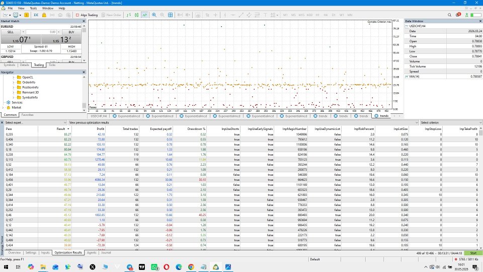Zoom in on the chart

154,15
